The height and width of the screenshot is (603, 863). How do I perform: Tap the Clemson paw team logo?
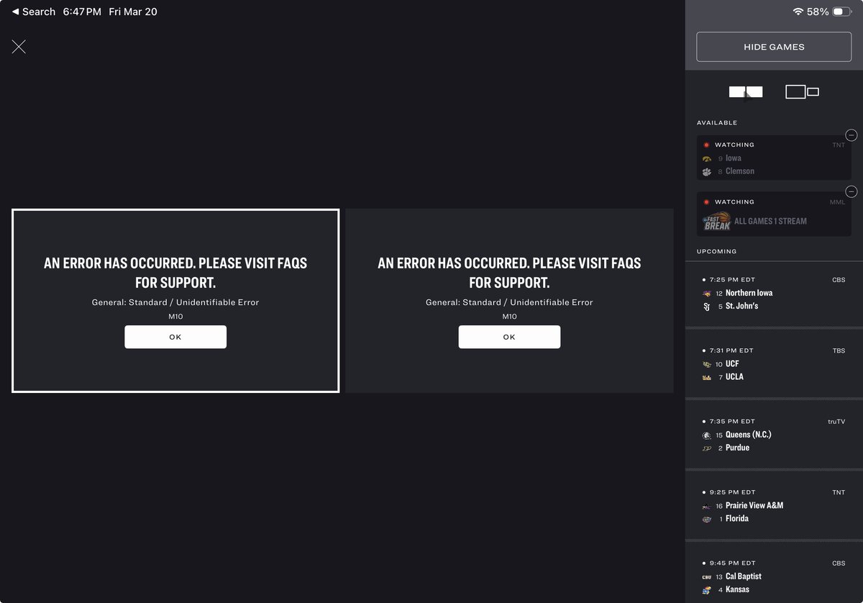click(x=706, y=171)
